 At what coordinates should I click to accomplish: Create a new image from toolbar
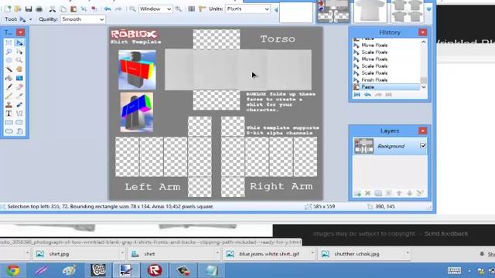click(8, 8)
